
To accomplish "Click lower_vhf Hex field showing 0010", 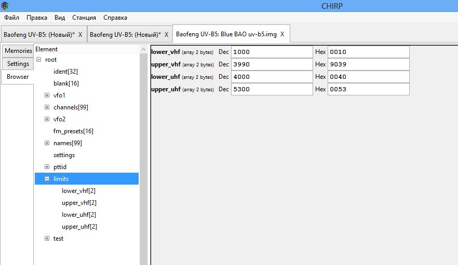I will point(369,52).
